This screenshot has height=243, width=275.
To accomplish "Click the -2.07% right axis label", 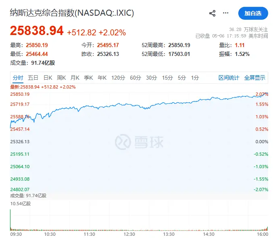I will pyautogui.click(x=261, y=189).
